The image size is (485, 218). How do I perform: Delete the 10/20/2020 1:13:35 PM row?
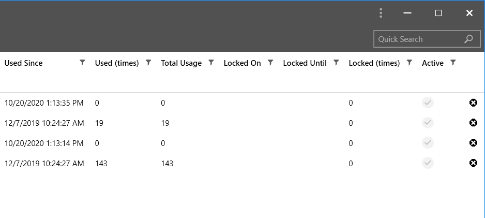tap(473, 103)
